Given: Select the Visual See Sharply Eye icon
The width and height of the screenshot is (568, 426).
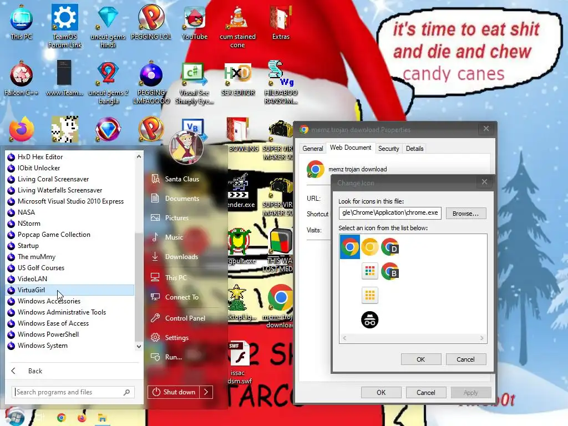Looking at the screenshot, I should pyautogui.click(x=195, y=82).
